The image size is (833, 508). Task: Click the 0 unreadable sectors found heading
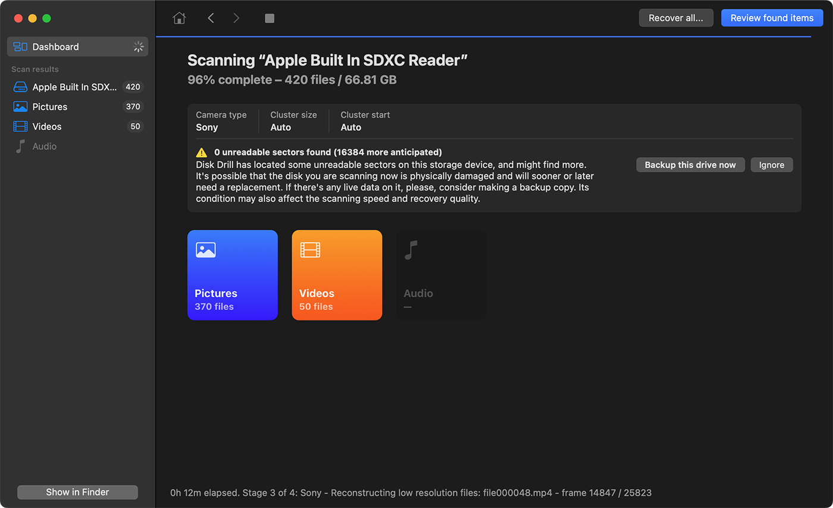click(328, 152)
